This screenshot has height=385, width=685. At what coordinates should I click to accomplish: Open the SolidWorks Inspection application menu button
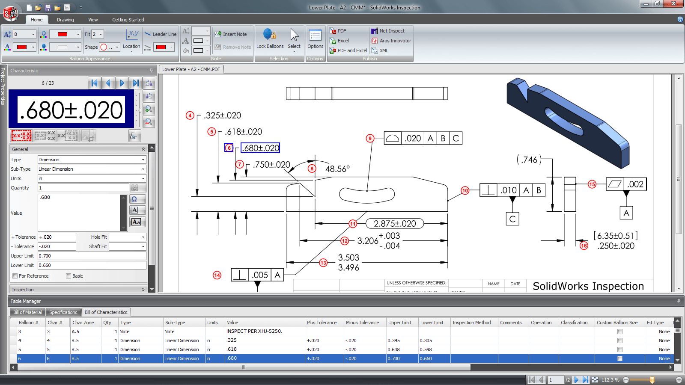tap(10, 14)
